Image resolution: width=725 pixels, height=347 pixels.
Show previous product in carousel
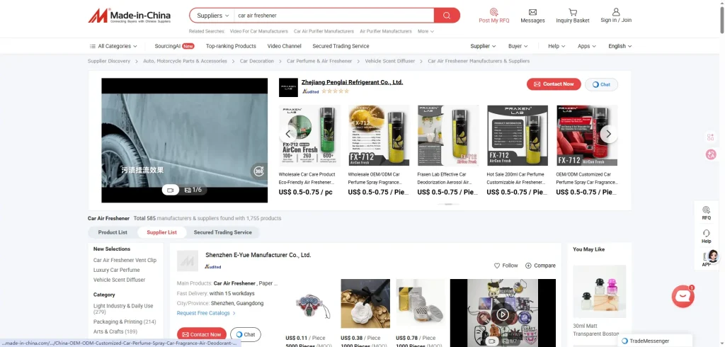pos(289,134)
